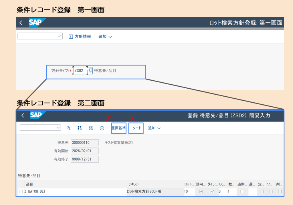Viewport: 293px width, 205px height.
Task: Enable the 過剰 checkbox for the row
Action: pos(242,192)
